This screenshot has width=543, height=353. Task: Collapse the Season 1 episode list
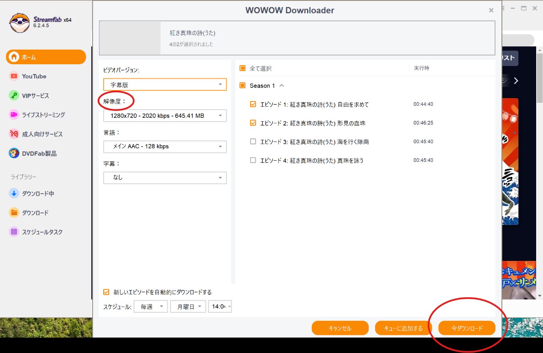click(282, 86)
